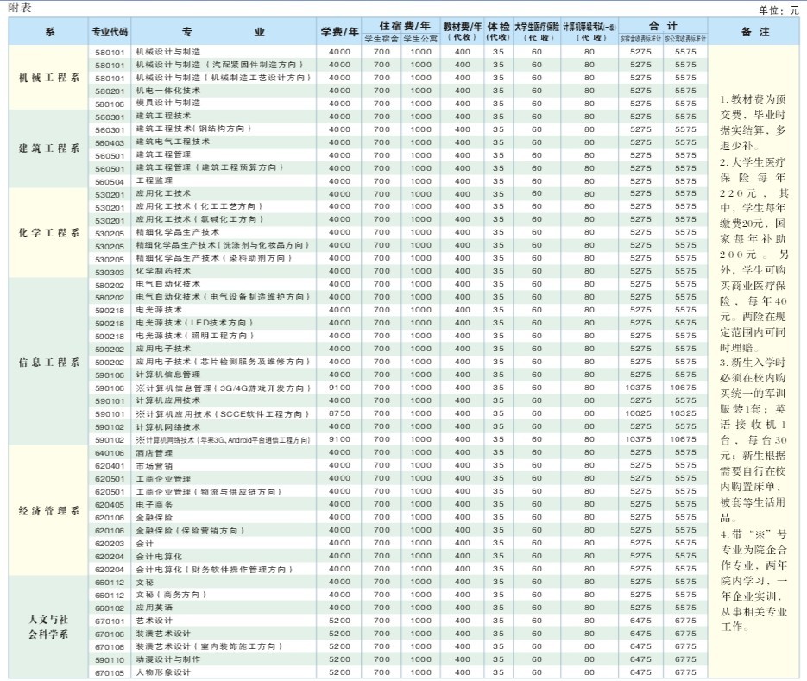Select the 信息工程系 department cell
807x681 pixels.
(49, 362)
